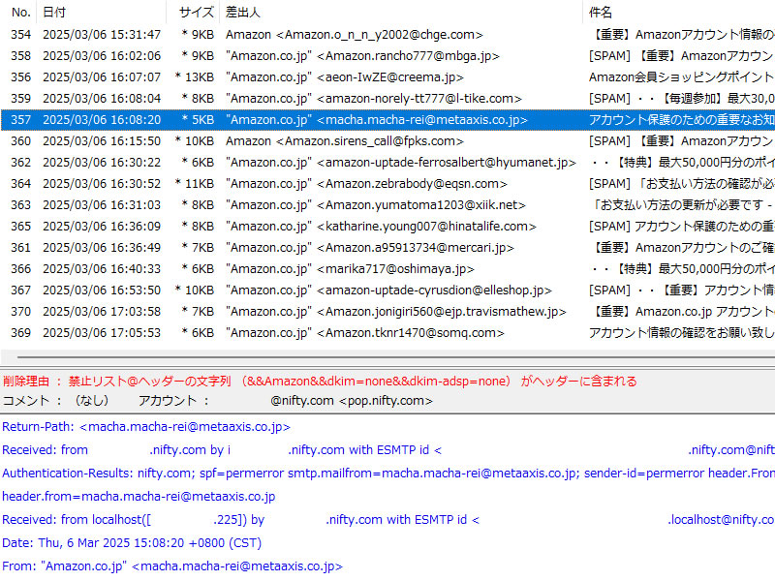Click subject 「お支払い方法の更新が必要です

click(x=682, y=204)
